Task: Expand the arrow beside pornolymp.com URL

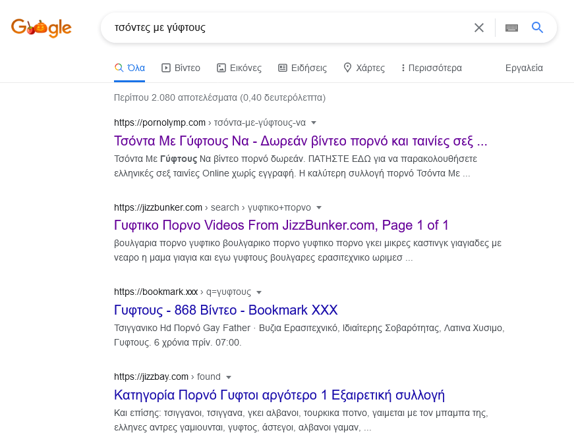Action: [x=314, y=123]
